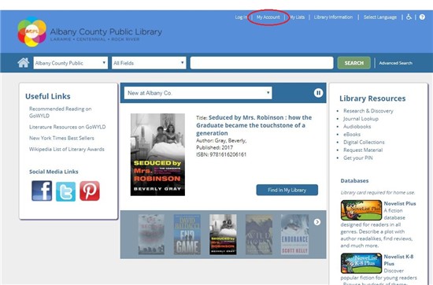Expand the Albany County Public library dropdown

(70, 63)
